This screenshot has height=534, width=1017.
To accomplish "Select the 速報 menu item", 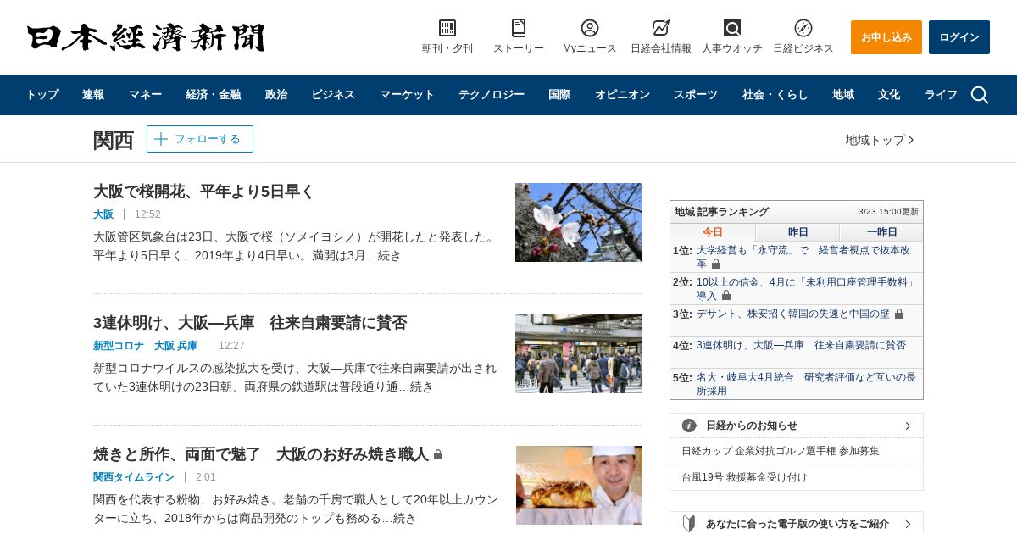I will [x=93, y=95].
